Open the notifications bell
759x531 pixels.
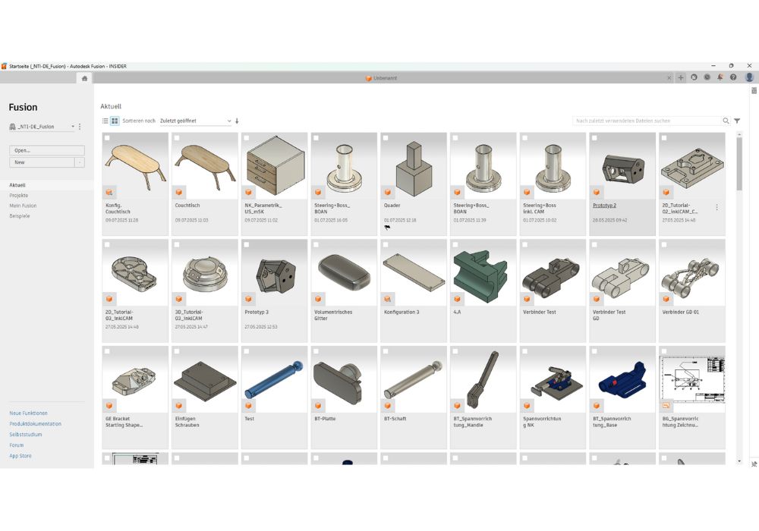(x=720, y=77)
